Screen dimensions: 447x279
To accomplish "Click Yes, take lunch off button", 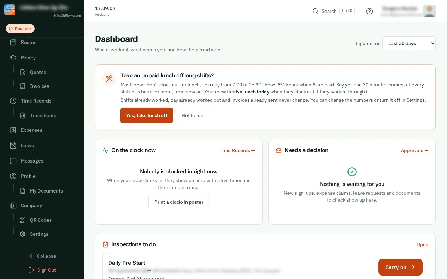I will coord(147,115).
